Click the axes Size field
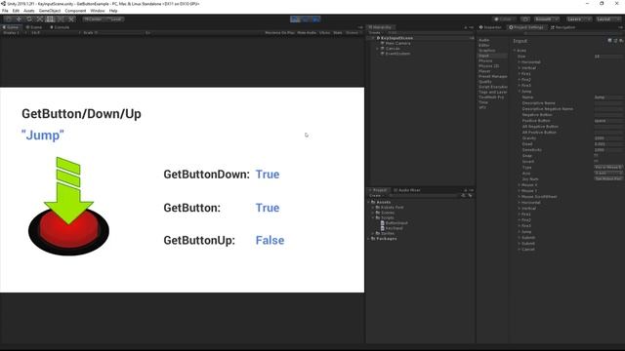Screen dimensions: 625x351 608,57
